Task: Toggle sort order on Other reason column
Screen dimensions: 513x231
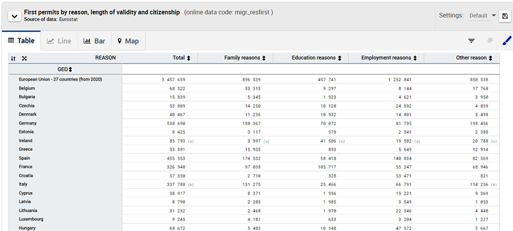Action: [490, 58]
